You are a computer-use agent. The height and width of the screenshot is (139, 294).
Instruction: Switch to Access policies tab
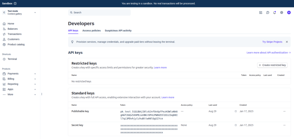(92, 30)
